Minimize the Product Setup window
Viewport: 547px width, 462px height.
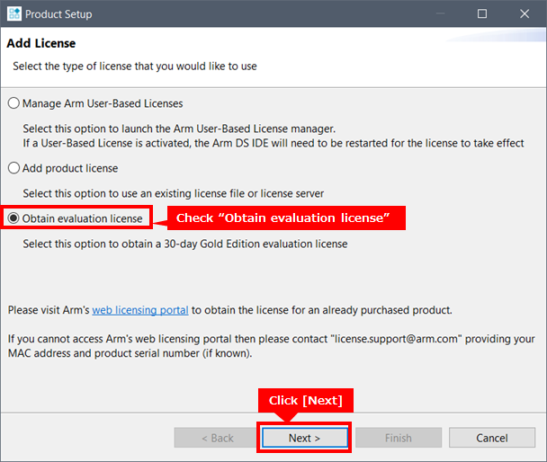[440, 14]
